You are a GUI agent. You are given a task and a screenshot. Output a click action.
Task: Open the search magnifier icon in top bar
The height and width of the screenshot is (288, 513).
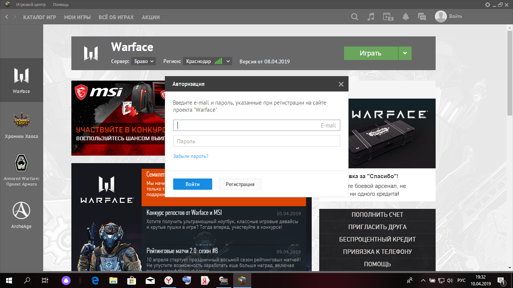click(x=355, y=17)
